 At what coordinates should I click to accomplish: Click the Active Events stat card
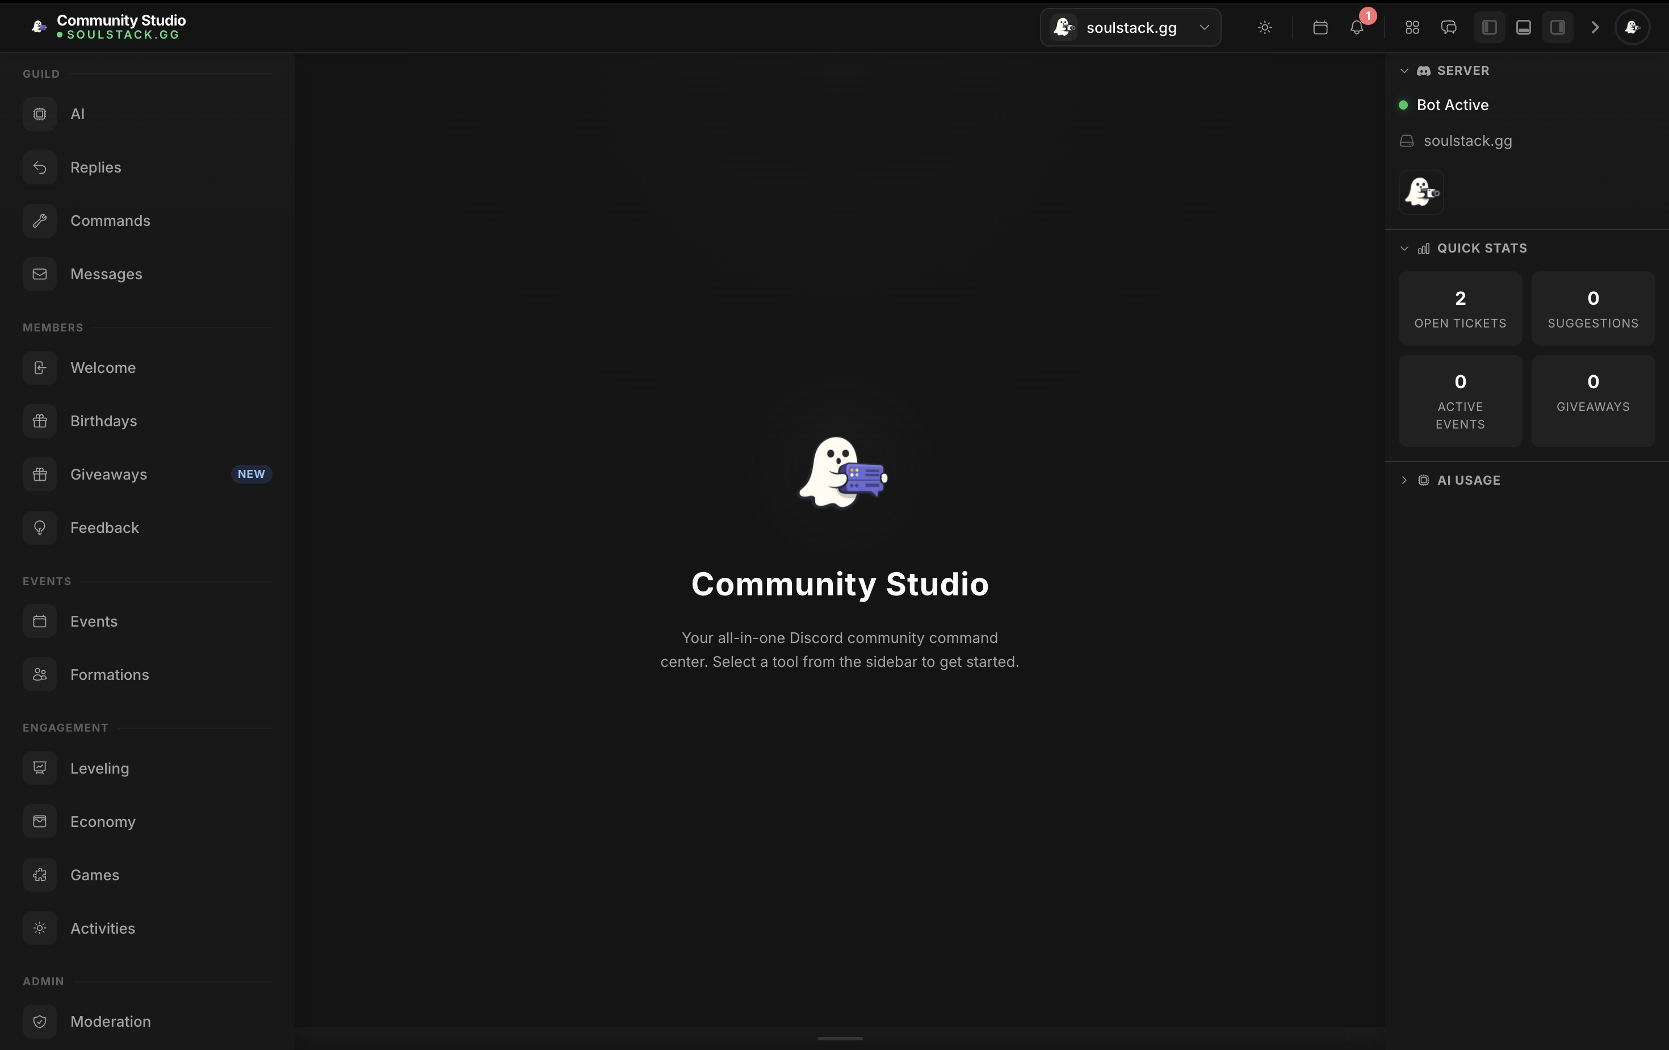1460,401
